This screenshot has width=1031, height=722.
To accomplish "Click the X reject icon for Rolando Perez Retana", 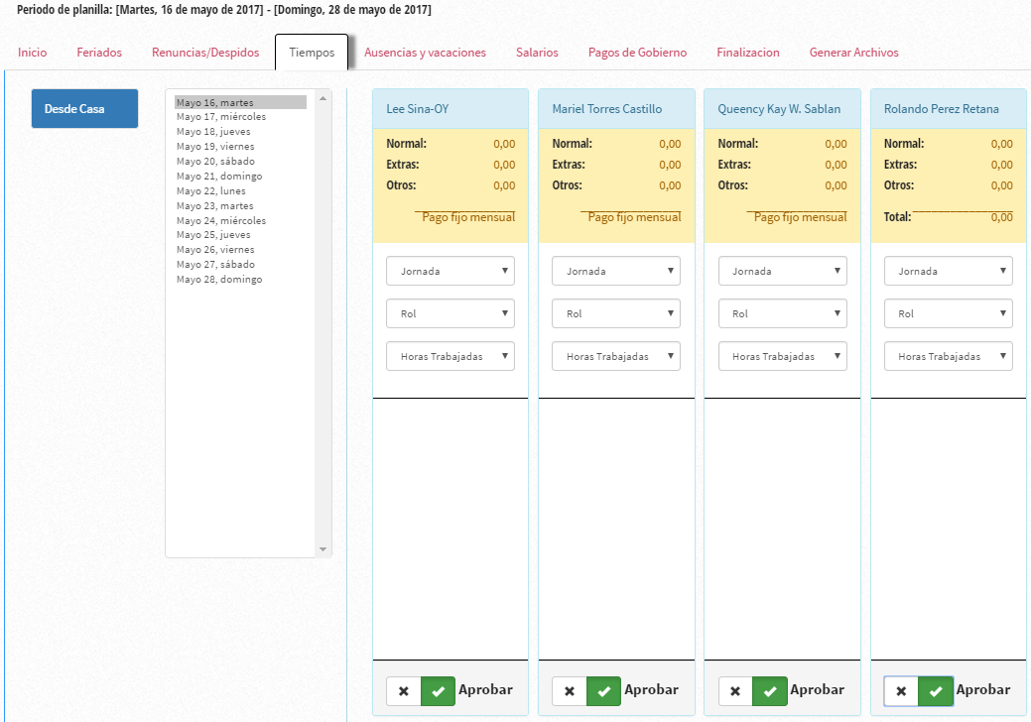I will click(901, 691).
